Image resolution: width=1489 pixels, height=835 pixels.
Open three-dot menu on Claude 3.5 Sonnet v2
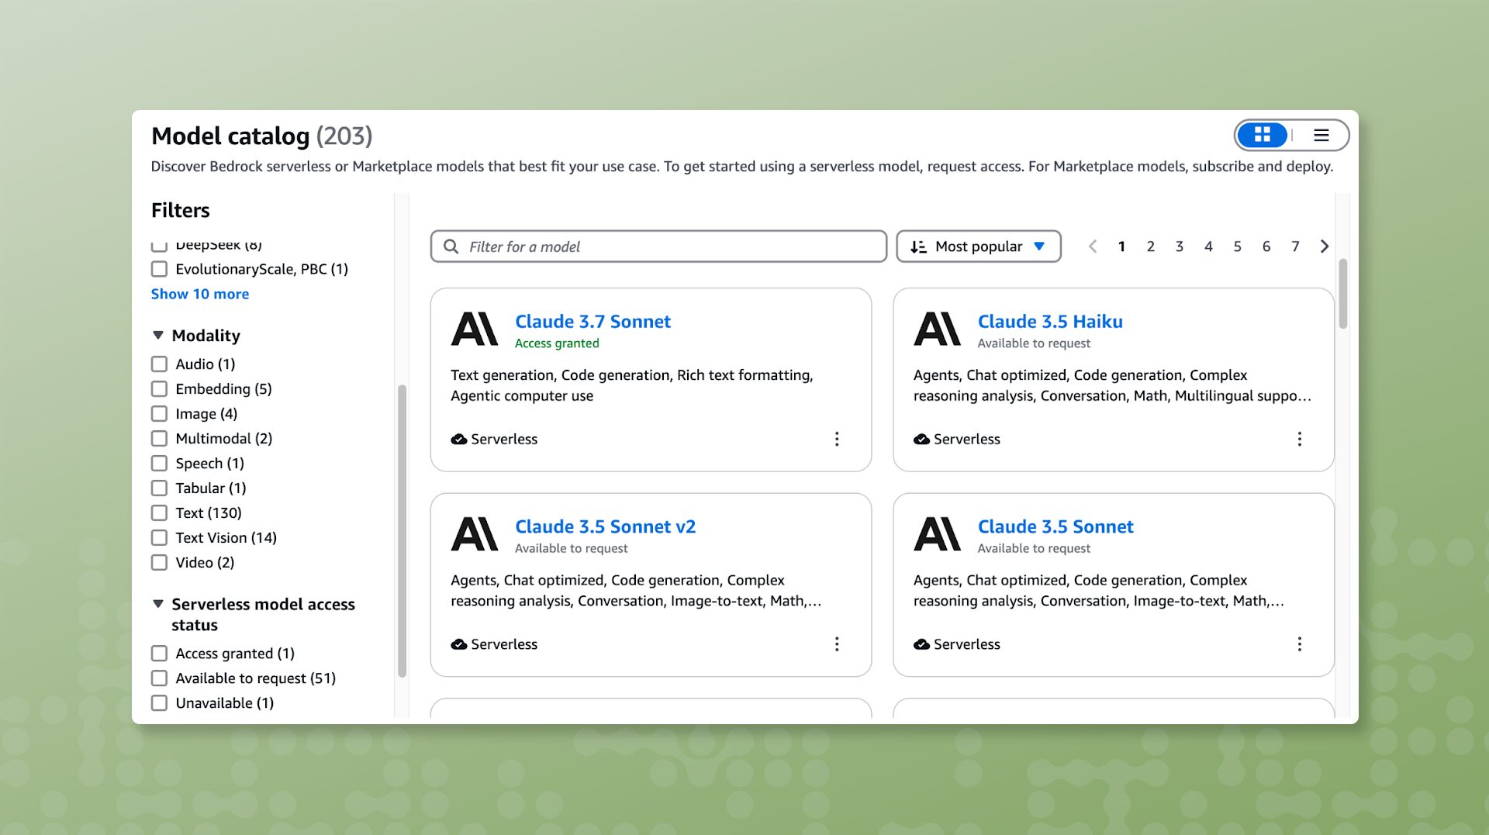coord(836,644)
